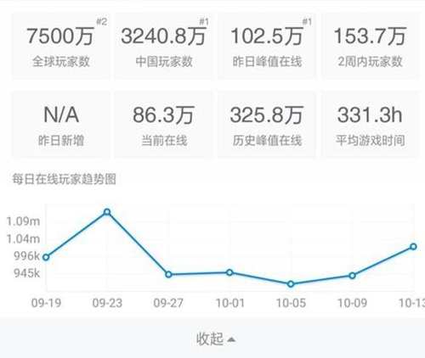Click the 153.7万 two-week players card
425x358 pixels.
click(370, 46)
